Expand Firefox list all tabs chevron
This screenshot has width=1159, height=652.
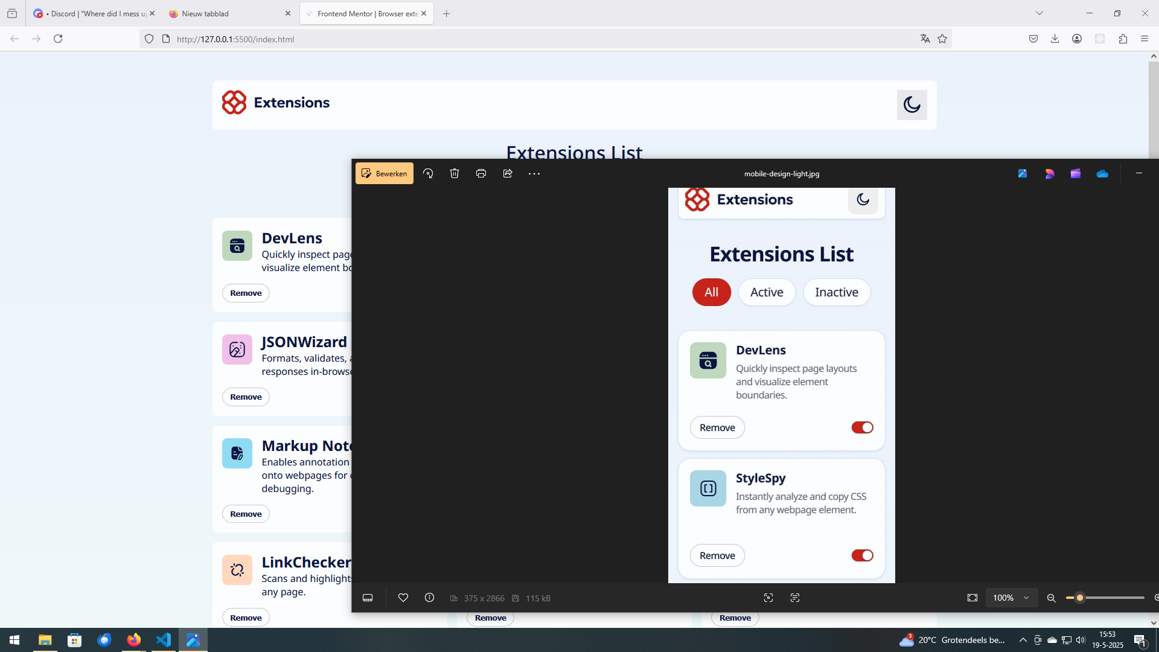[x=1039, y=13]
